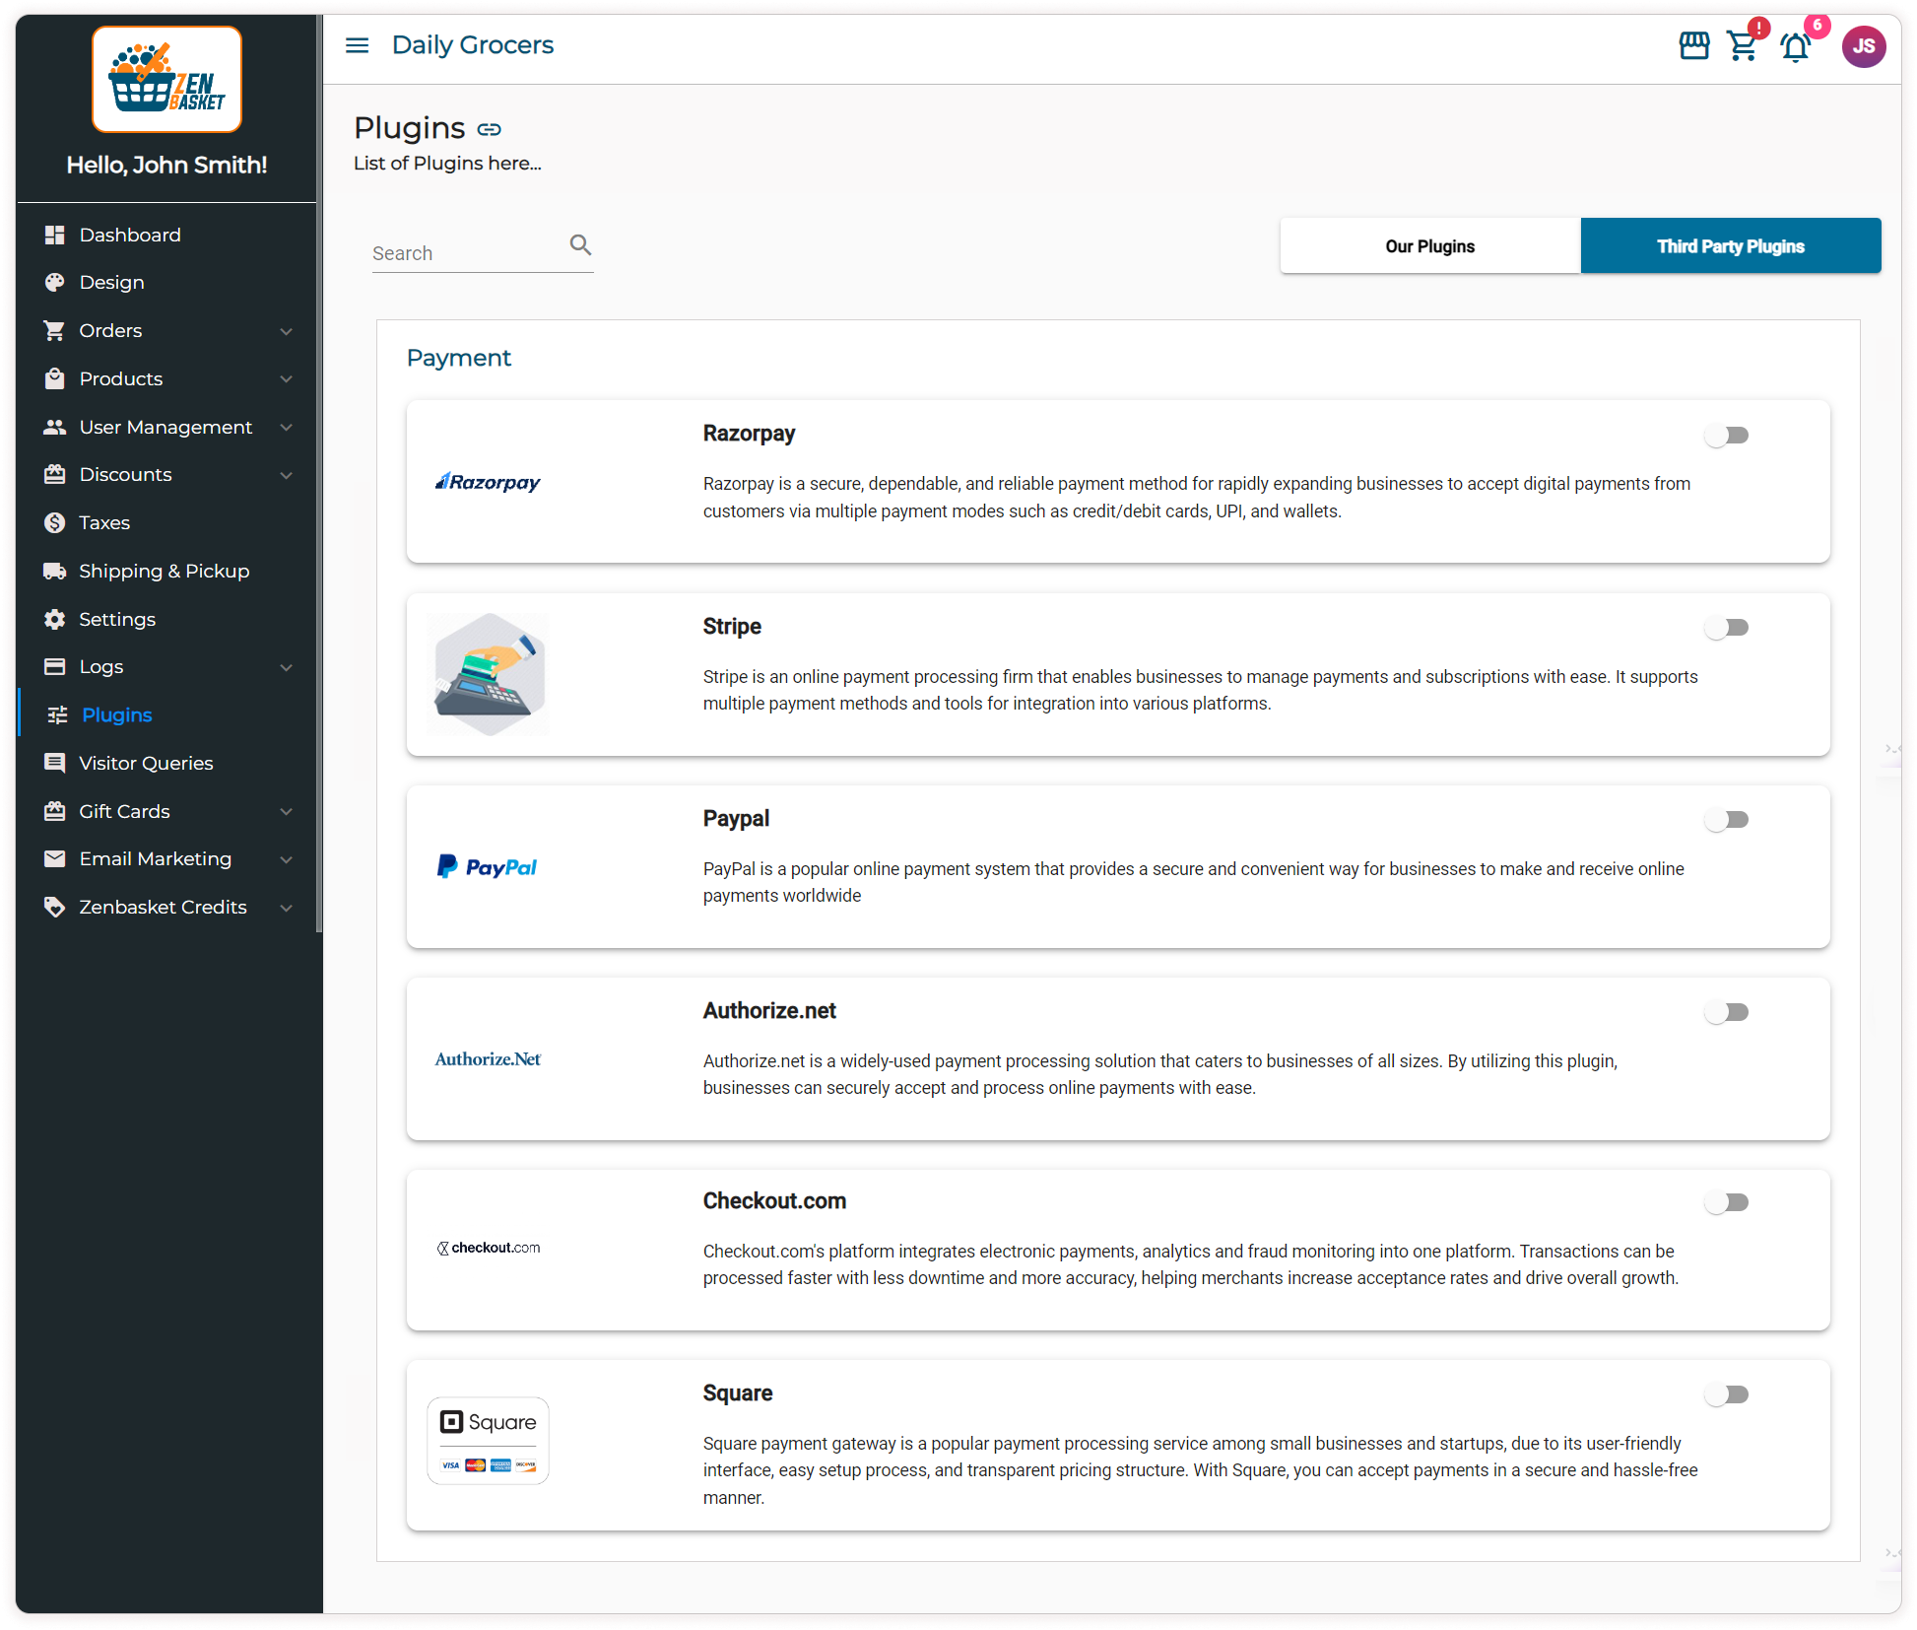
Task: View notifications bell icon
Action: 1795,47
